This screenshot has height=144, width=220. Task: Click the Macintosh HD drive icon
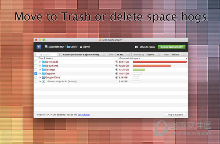click(46, 47)
